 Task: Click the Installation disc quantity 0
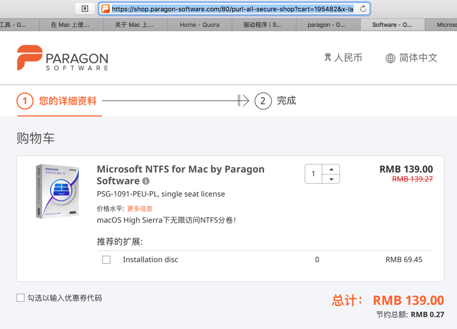(x=317, y=260)
